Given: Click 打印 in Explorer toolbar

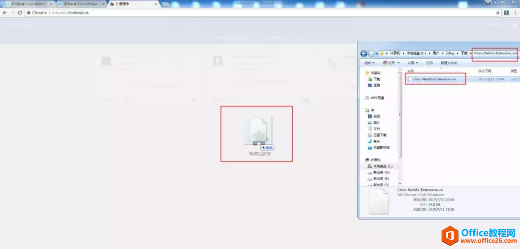Looking at the screenshot, I should pos(429,62).
